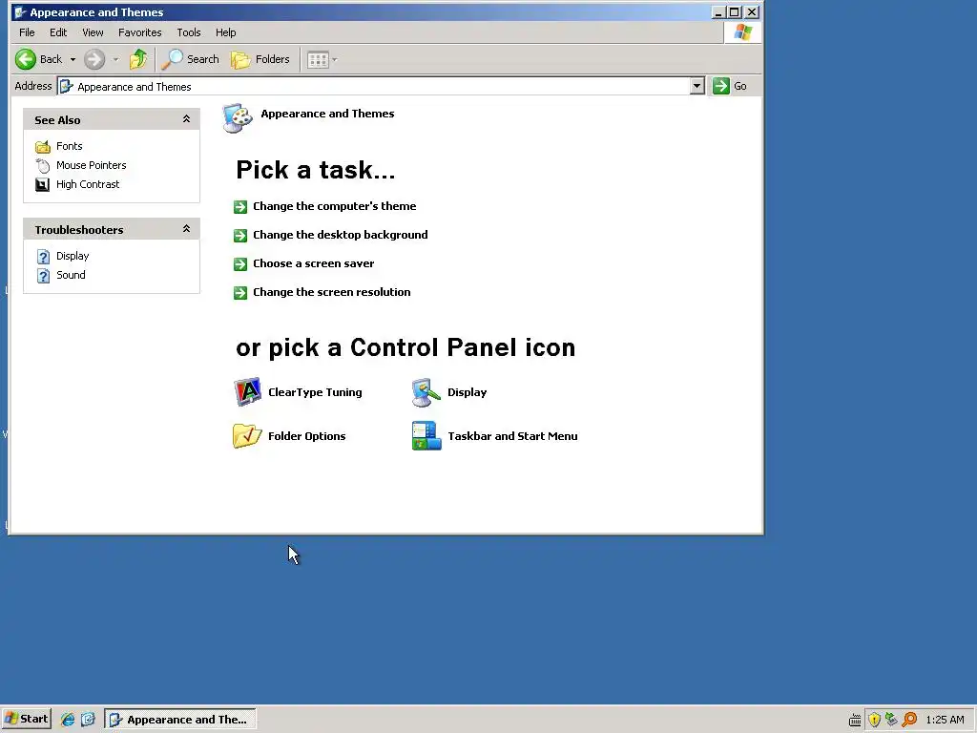Open Mouse Pointers link
The height and width of the screenshot is (733, 977).
click(91, 165)
